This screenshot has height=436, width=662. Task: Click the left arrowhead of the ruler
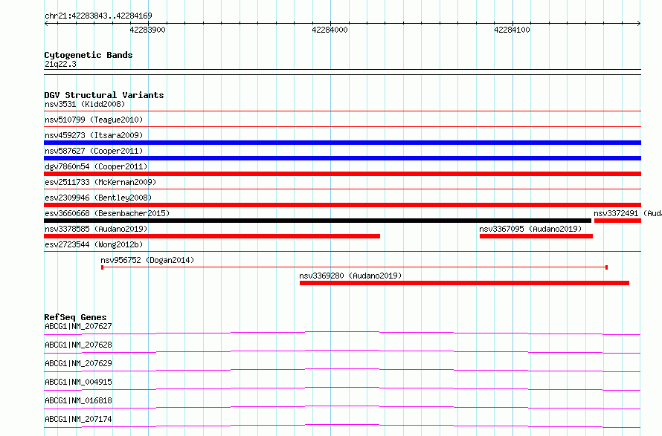(x=46, y=23)
